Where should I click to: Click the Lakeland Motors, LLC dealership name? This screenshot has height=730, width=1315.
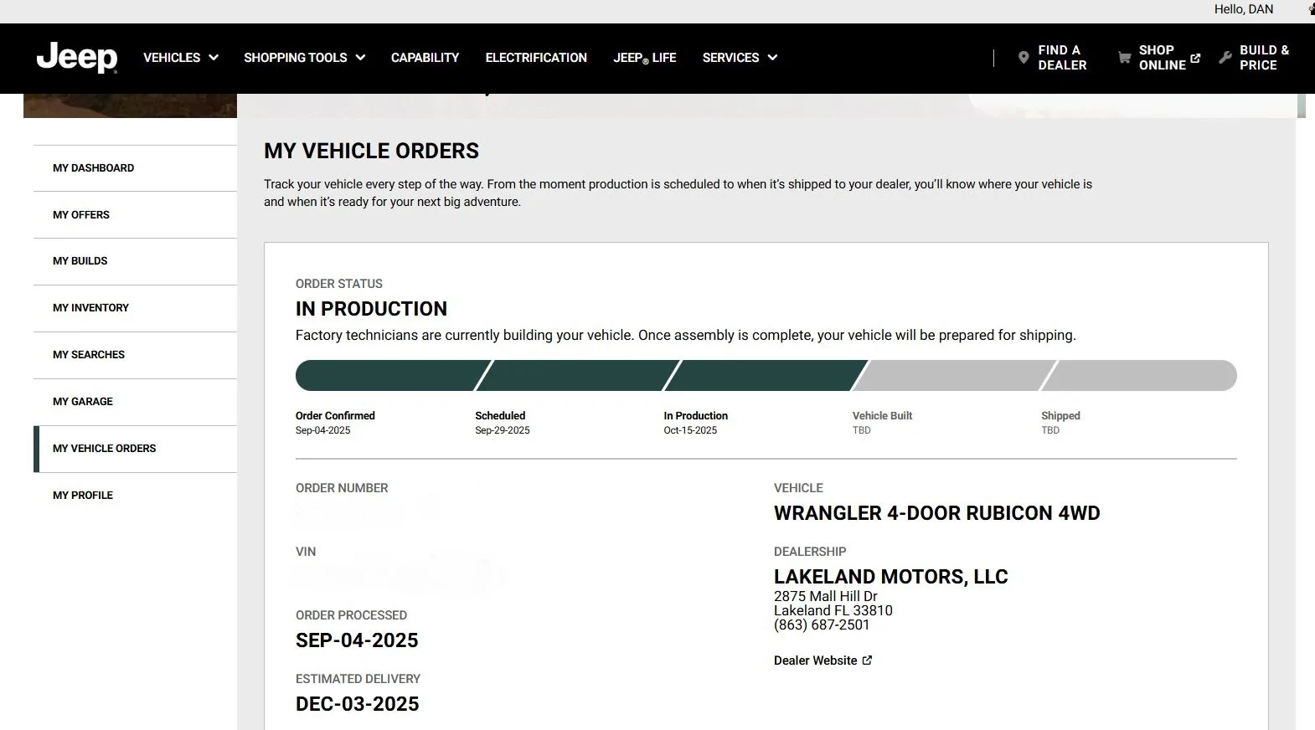[891, 577]
